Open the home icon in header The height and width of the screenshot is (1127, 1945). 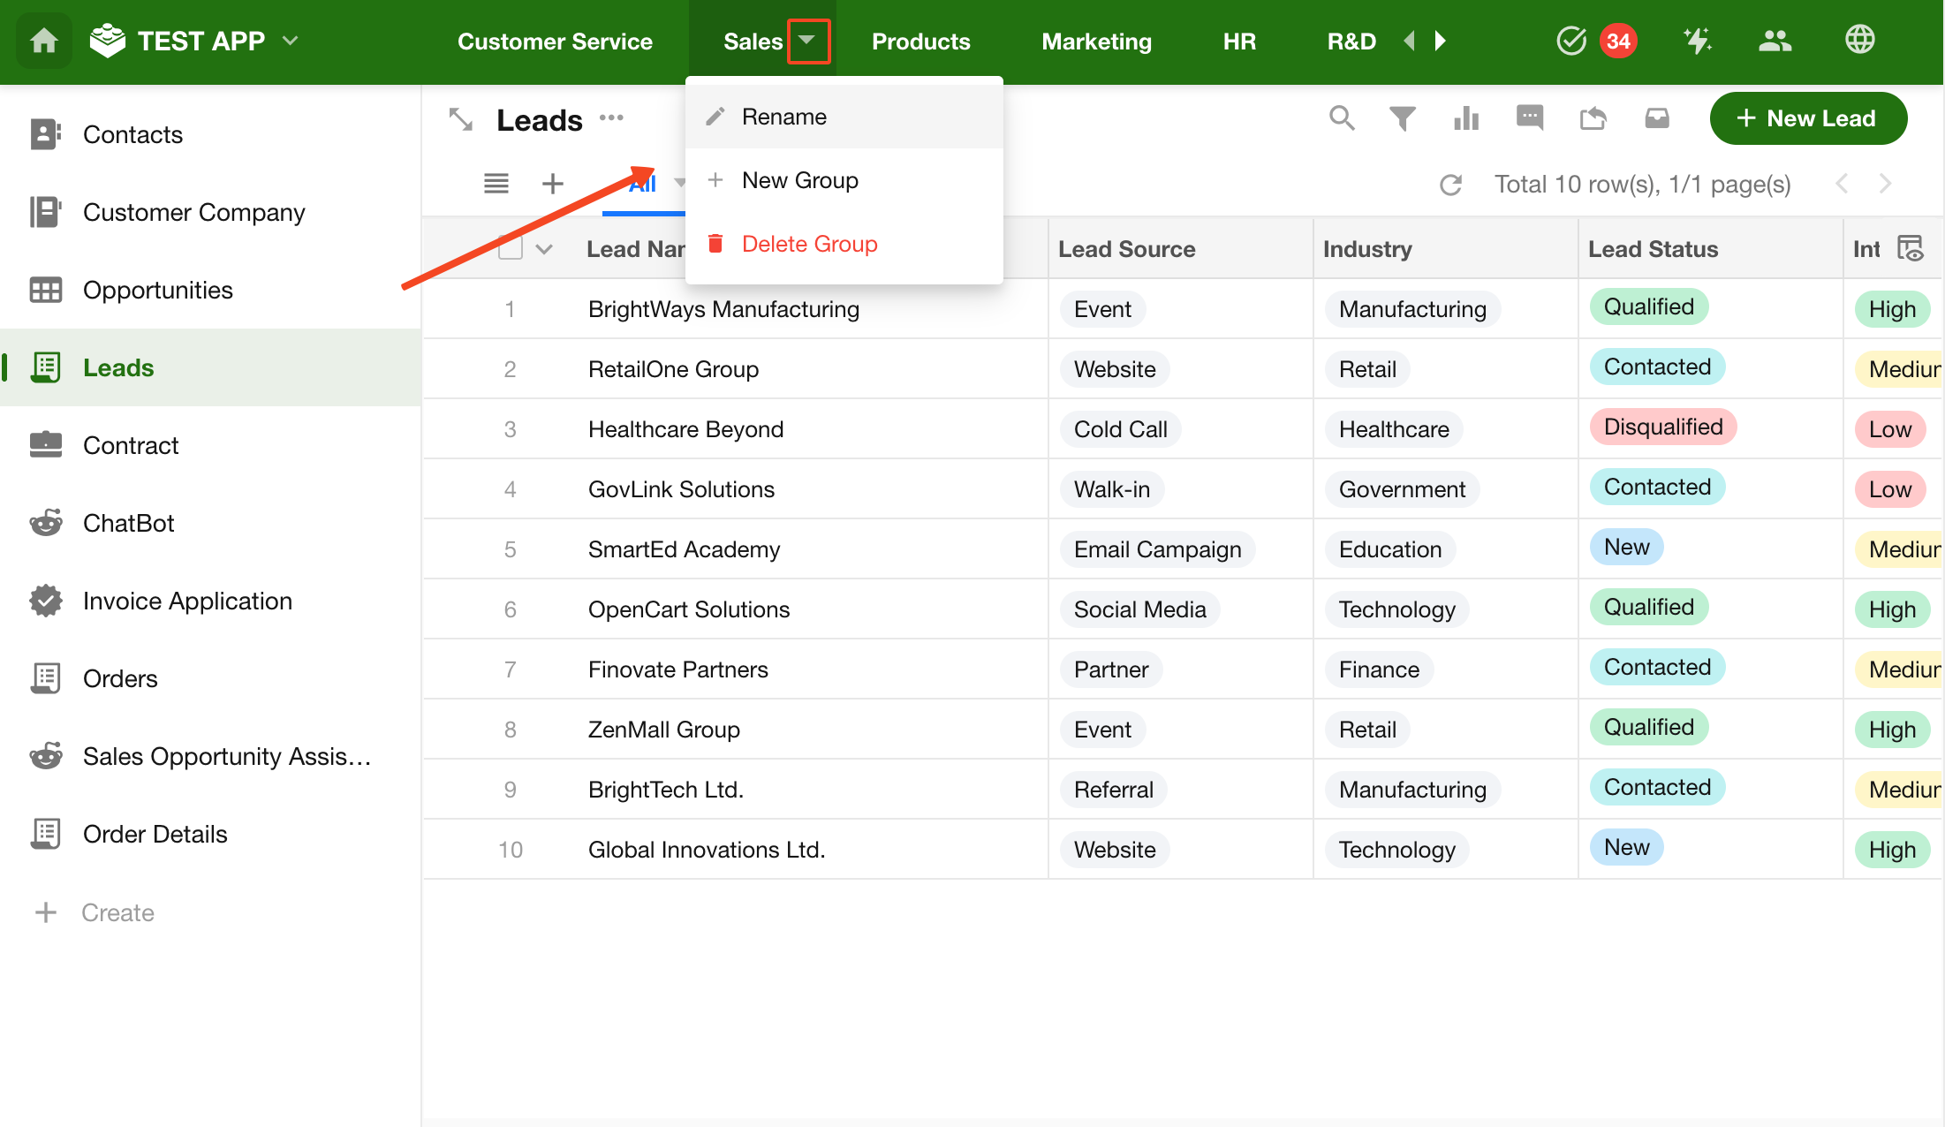[x=44, y=41]
